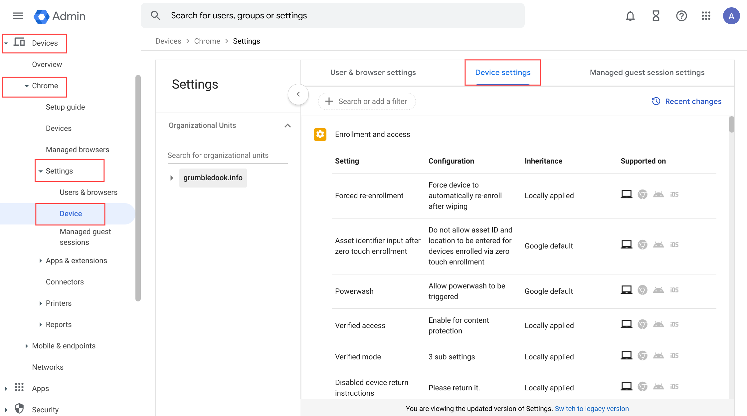Open Setup guide in sidebar

click(65, 107)
